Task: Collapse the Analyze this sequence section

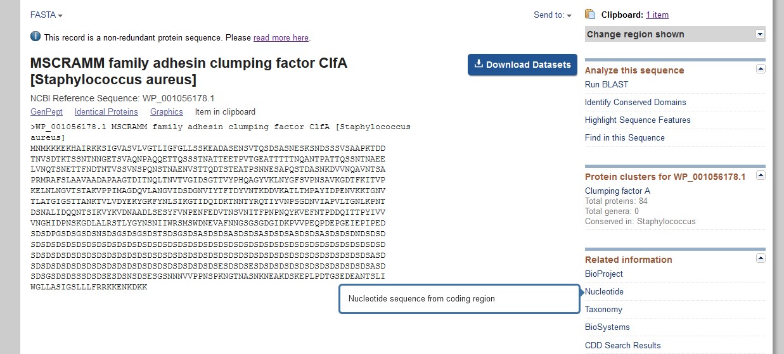Action: click(x=761, y=69)
